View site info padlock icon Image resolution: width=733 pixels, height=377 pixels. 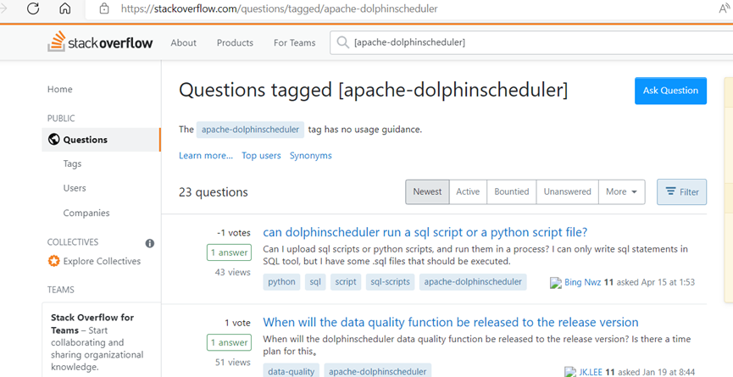[x=104, y=8]
